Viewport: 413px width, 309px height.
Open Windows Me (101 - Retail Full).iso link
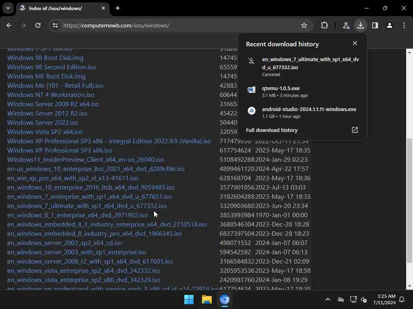pos(55,85)
